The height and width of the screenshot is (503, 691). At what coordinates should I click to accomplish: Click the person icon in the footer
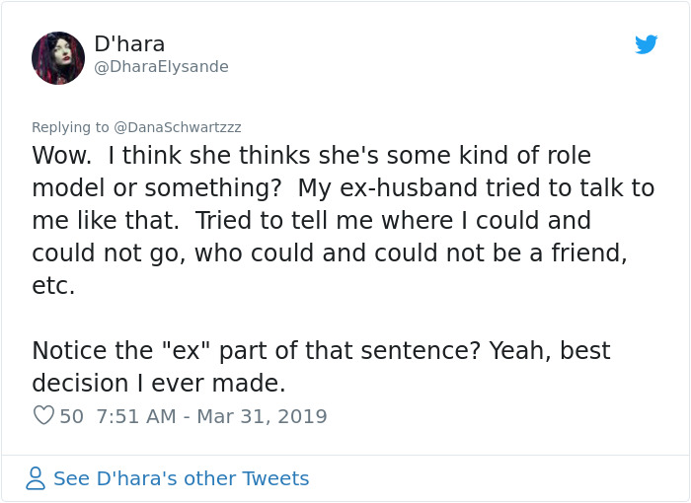tap(36, 478)
